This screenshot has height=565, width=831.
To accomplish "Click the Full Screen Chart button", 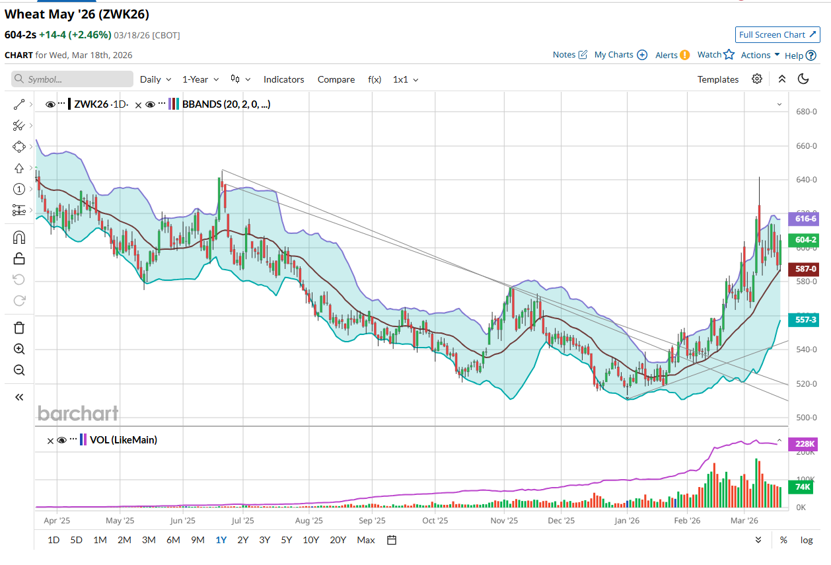I will click(777, 35).
